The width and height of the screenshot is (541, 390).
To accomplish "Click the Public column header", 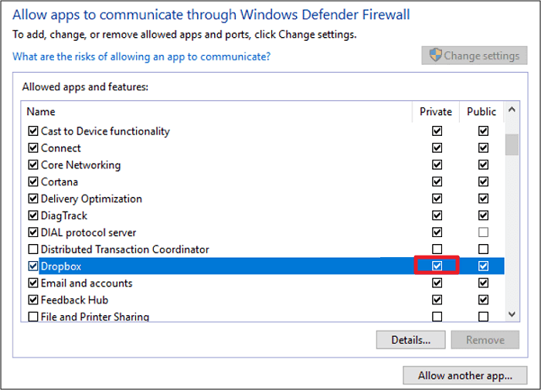I will click(x=481, y=112).
